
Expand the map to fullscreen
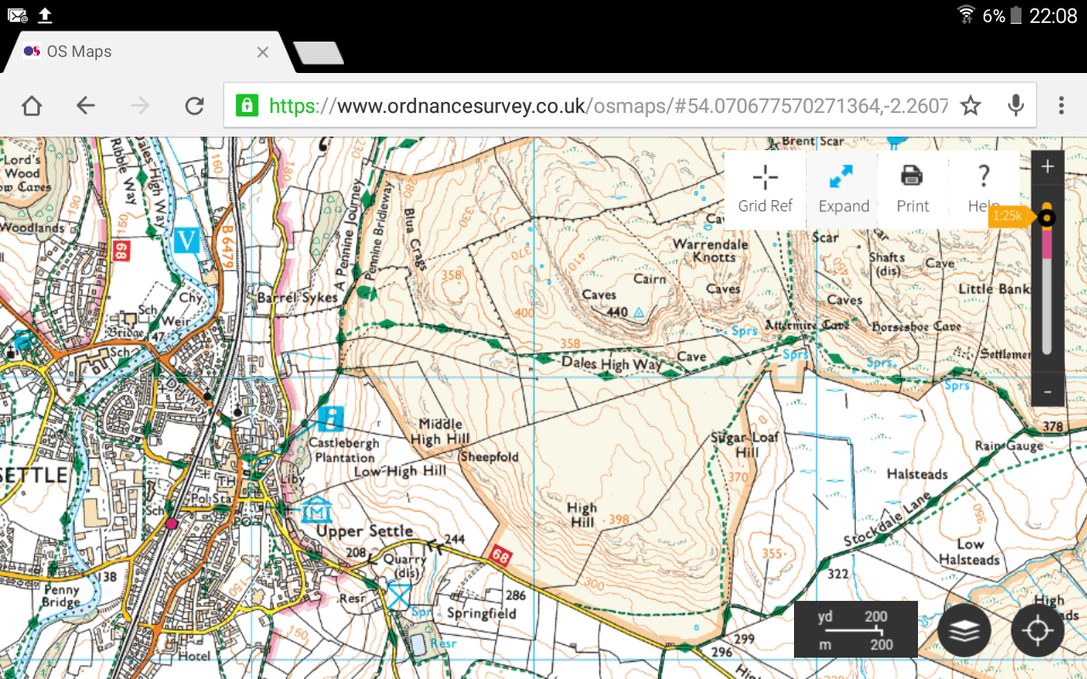843,189
